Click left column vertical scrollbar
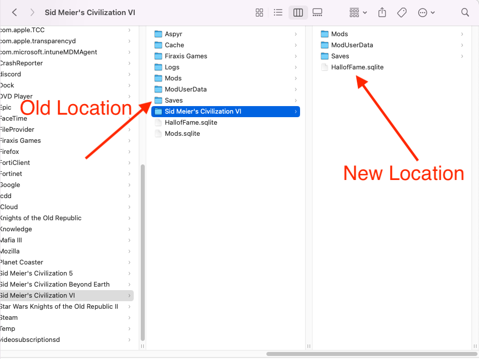Image resolution: width=479 pixels, height=359 pixels. pos(142,253)
